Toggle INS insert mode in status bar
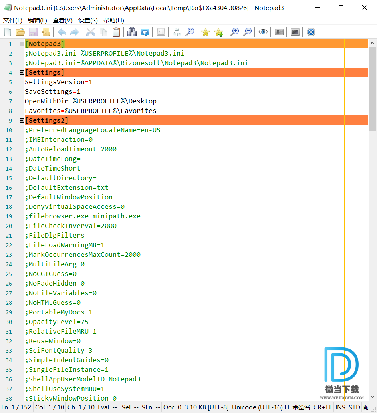 pyautogui.click(x=340, y=407)
